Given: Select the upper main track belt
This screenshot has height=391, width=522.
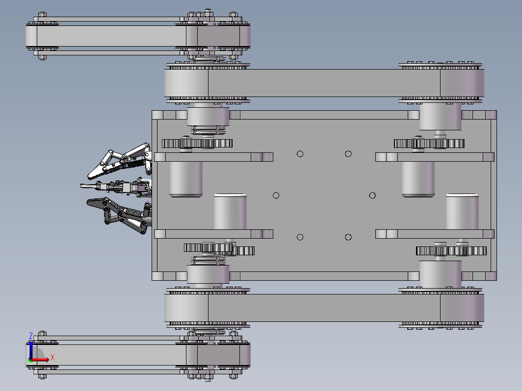Looking at the screenshot, I should point(324,83).
